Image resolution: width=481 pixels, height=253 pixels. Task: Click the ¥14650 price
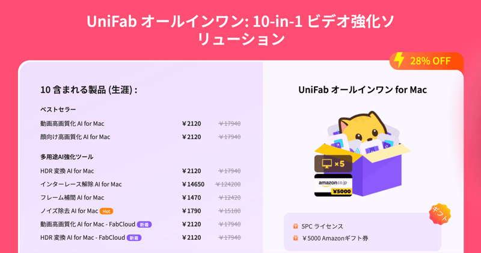pos(193,184)
